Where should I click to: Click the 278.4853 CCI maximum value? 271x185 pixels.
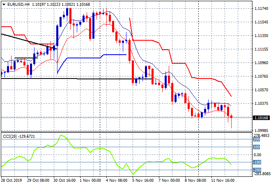tap(262, 136)
